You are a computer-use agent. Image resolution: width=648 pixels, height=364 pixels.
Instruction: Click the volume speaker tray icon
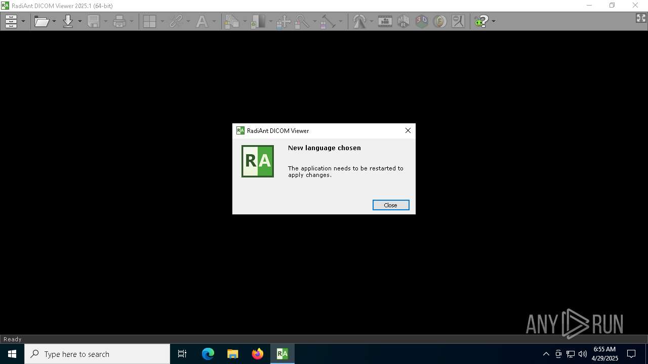[x=583, y=354]
